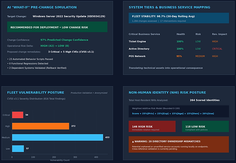Click the 97% Predicted Change Confidence text
The image size is (236, 163).
[x=64, y=40]
